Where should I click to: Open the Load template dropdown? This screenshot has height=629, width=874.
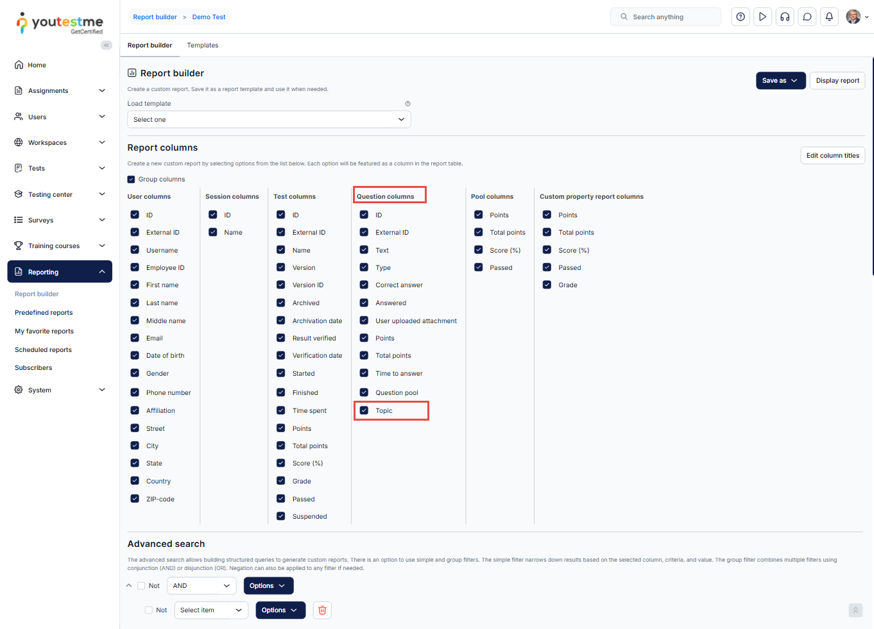(x=269, y=120)
